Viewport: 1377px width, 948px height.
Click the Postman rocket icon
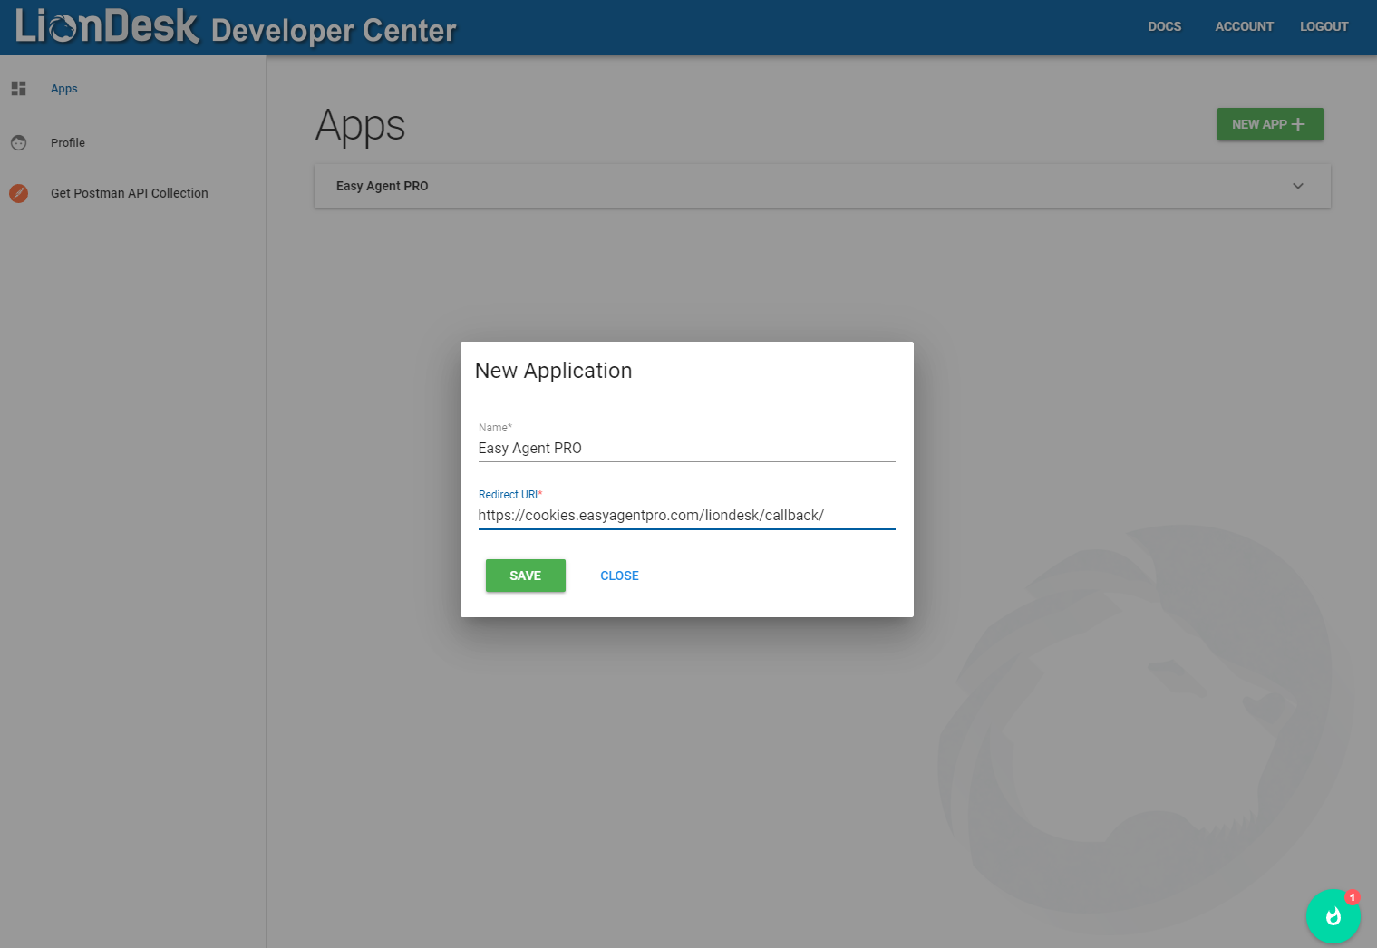(18, 193)
